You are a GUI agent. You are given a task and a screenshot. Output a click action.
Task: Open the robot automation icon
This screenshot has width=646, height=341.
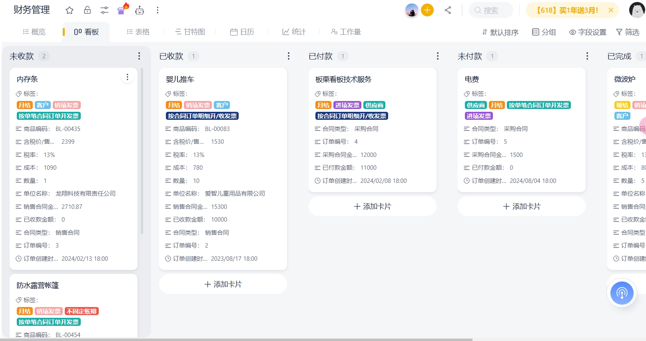(x=140, y=10)
